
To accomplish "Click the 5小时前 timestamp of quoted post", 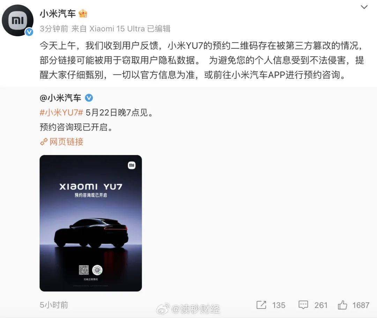I will pos(54,305).
